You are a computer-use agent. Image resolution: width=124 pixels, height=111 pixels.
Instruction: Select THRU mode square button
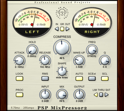(101, 95)
